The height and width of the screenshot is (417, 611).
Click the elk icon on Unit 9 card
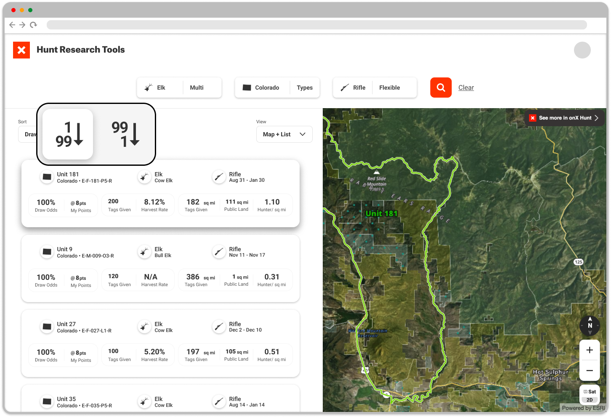coord(145,252)
